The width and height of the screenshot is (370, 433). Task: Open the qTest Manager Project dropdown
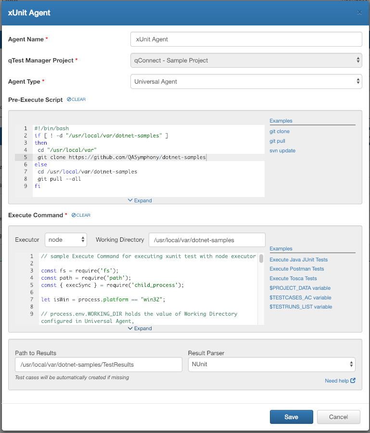coord(246,61)
